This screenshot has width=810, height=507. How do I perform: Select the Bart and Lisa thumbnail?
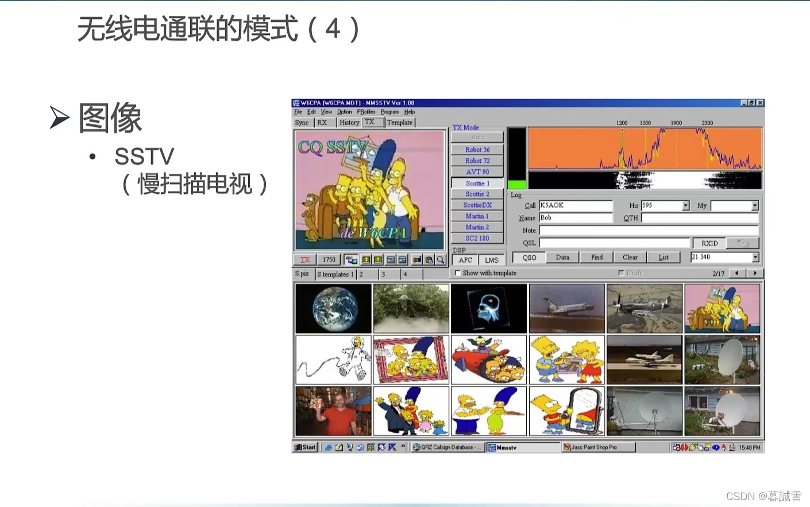pos(567,360)
